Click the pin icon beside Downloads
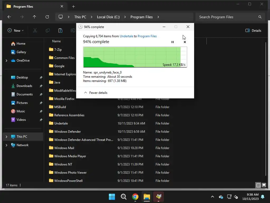 pos(41,86)
